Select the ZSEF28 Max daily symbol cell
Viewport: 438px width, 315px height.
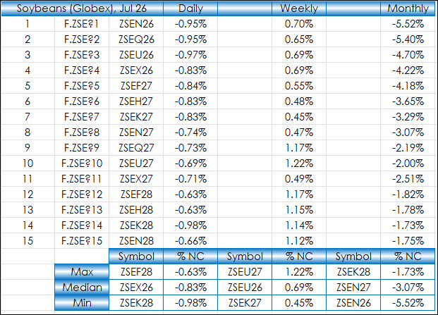[x=136, y=272]
